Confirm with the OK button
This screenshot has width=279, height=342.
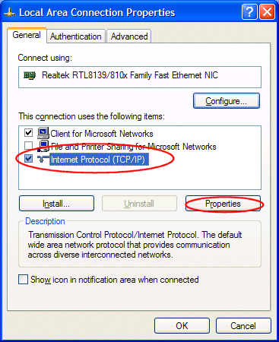pyautogui.click(x=182, y=326)
